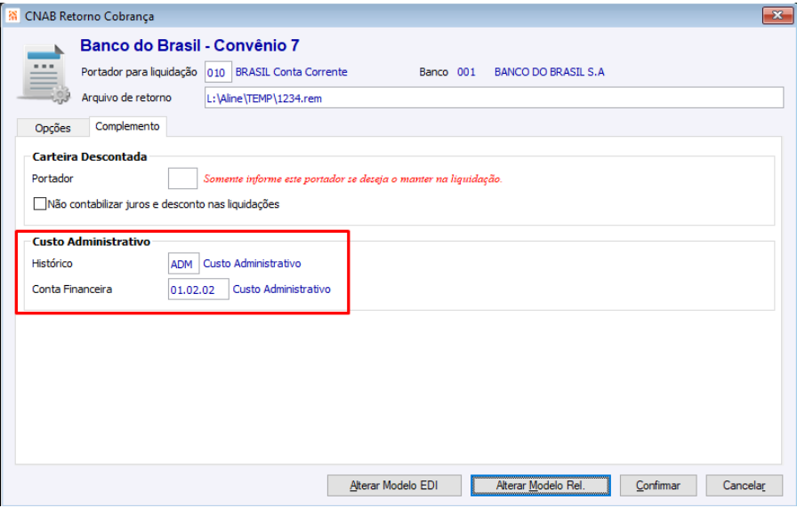This screenshot has width=797, height=508.
Task: Open Alterar Modelo EDI
Action: tap(394, 486)
